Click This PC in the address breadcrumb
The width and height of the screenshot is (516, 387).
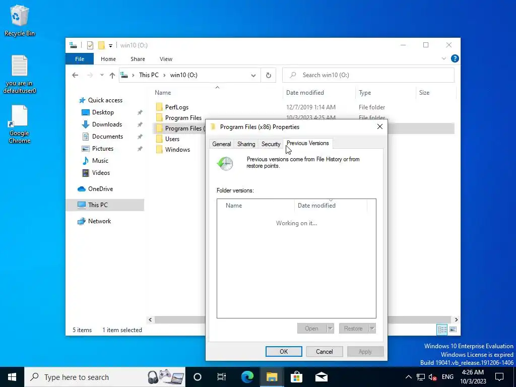pyautogui.click(x=149, y=75)
